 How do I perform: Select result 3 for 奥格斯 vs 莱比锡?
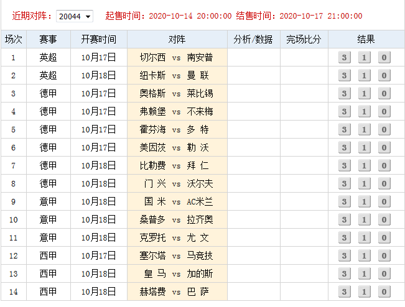point(344,93)
